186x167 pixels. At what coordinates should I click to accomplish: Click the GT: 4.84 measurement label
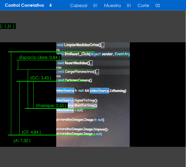click(31, 132)
